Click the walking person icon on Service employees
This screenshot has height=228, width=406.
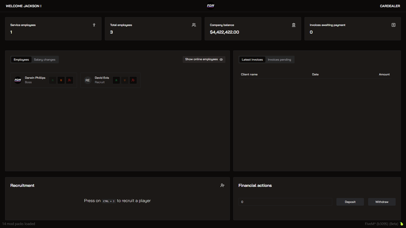94,25
